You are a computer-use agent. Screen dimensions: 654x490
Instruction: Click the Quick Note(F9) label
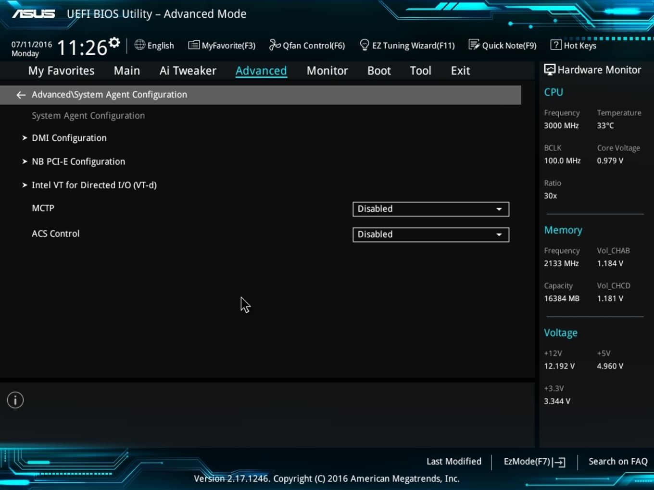[509, 46]
